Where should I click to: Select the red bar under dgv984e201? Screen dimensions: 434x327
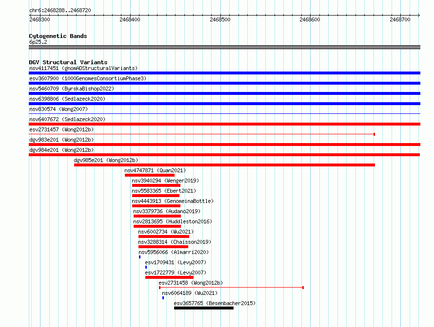click(224, 155)
